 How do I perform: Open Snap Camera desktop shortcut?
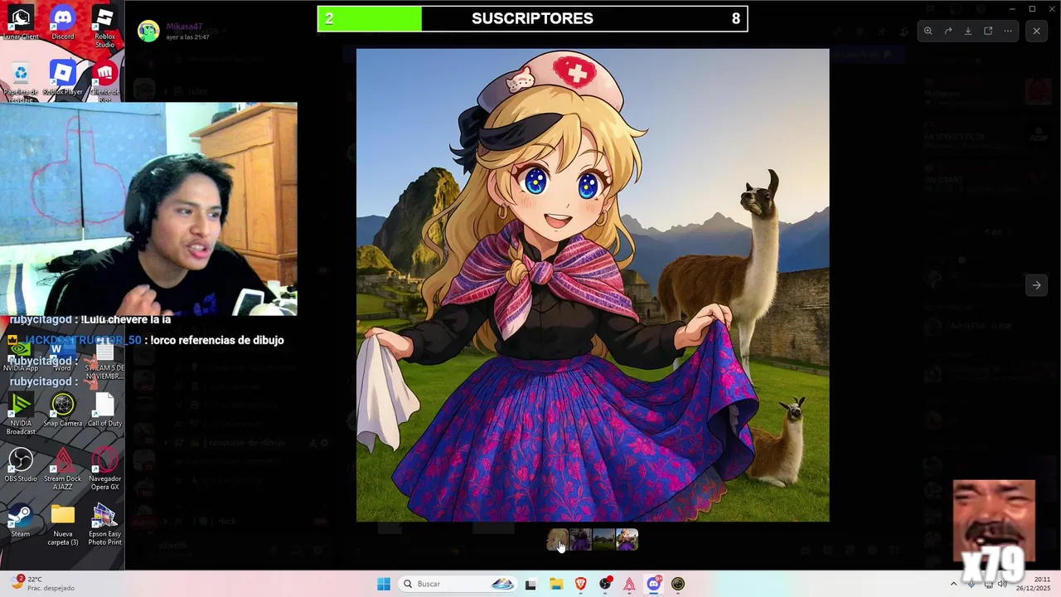point(62,410)
